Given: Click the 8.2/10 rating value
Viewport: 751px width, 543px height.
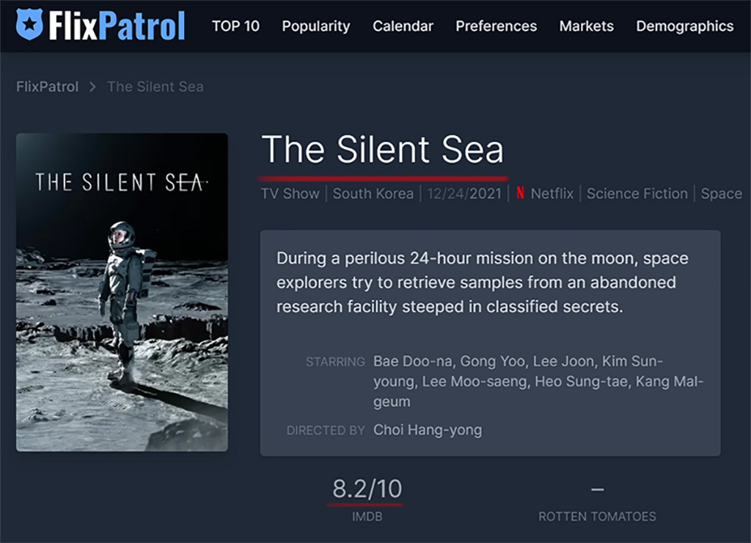Looking at the screenshot, I should (367, 489).
